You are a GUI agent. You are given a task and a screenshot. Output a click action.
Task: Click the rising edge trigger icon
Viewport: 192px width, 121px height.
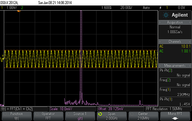point(160,8)
